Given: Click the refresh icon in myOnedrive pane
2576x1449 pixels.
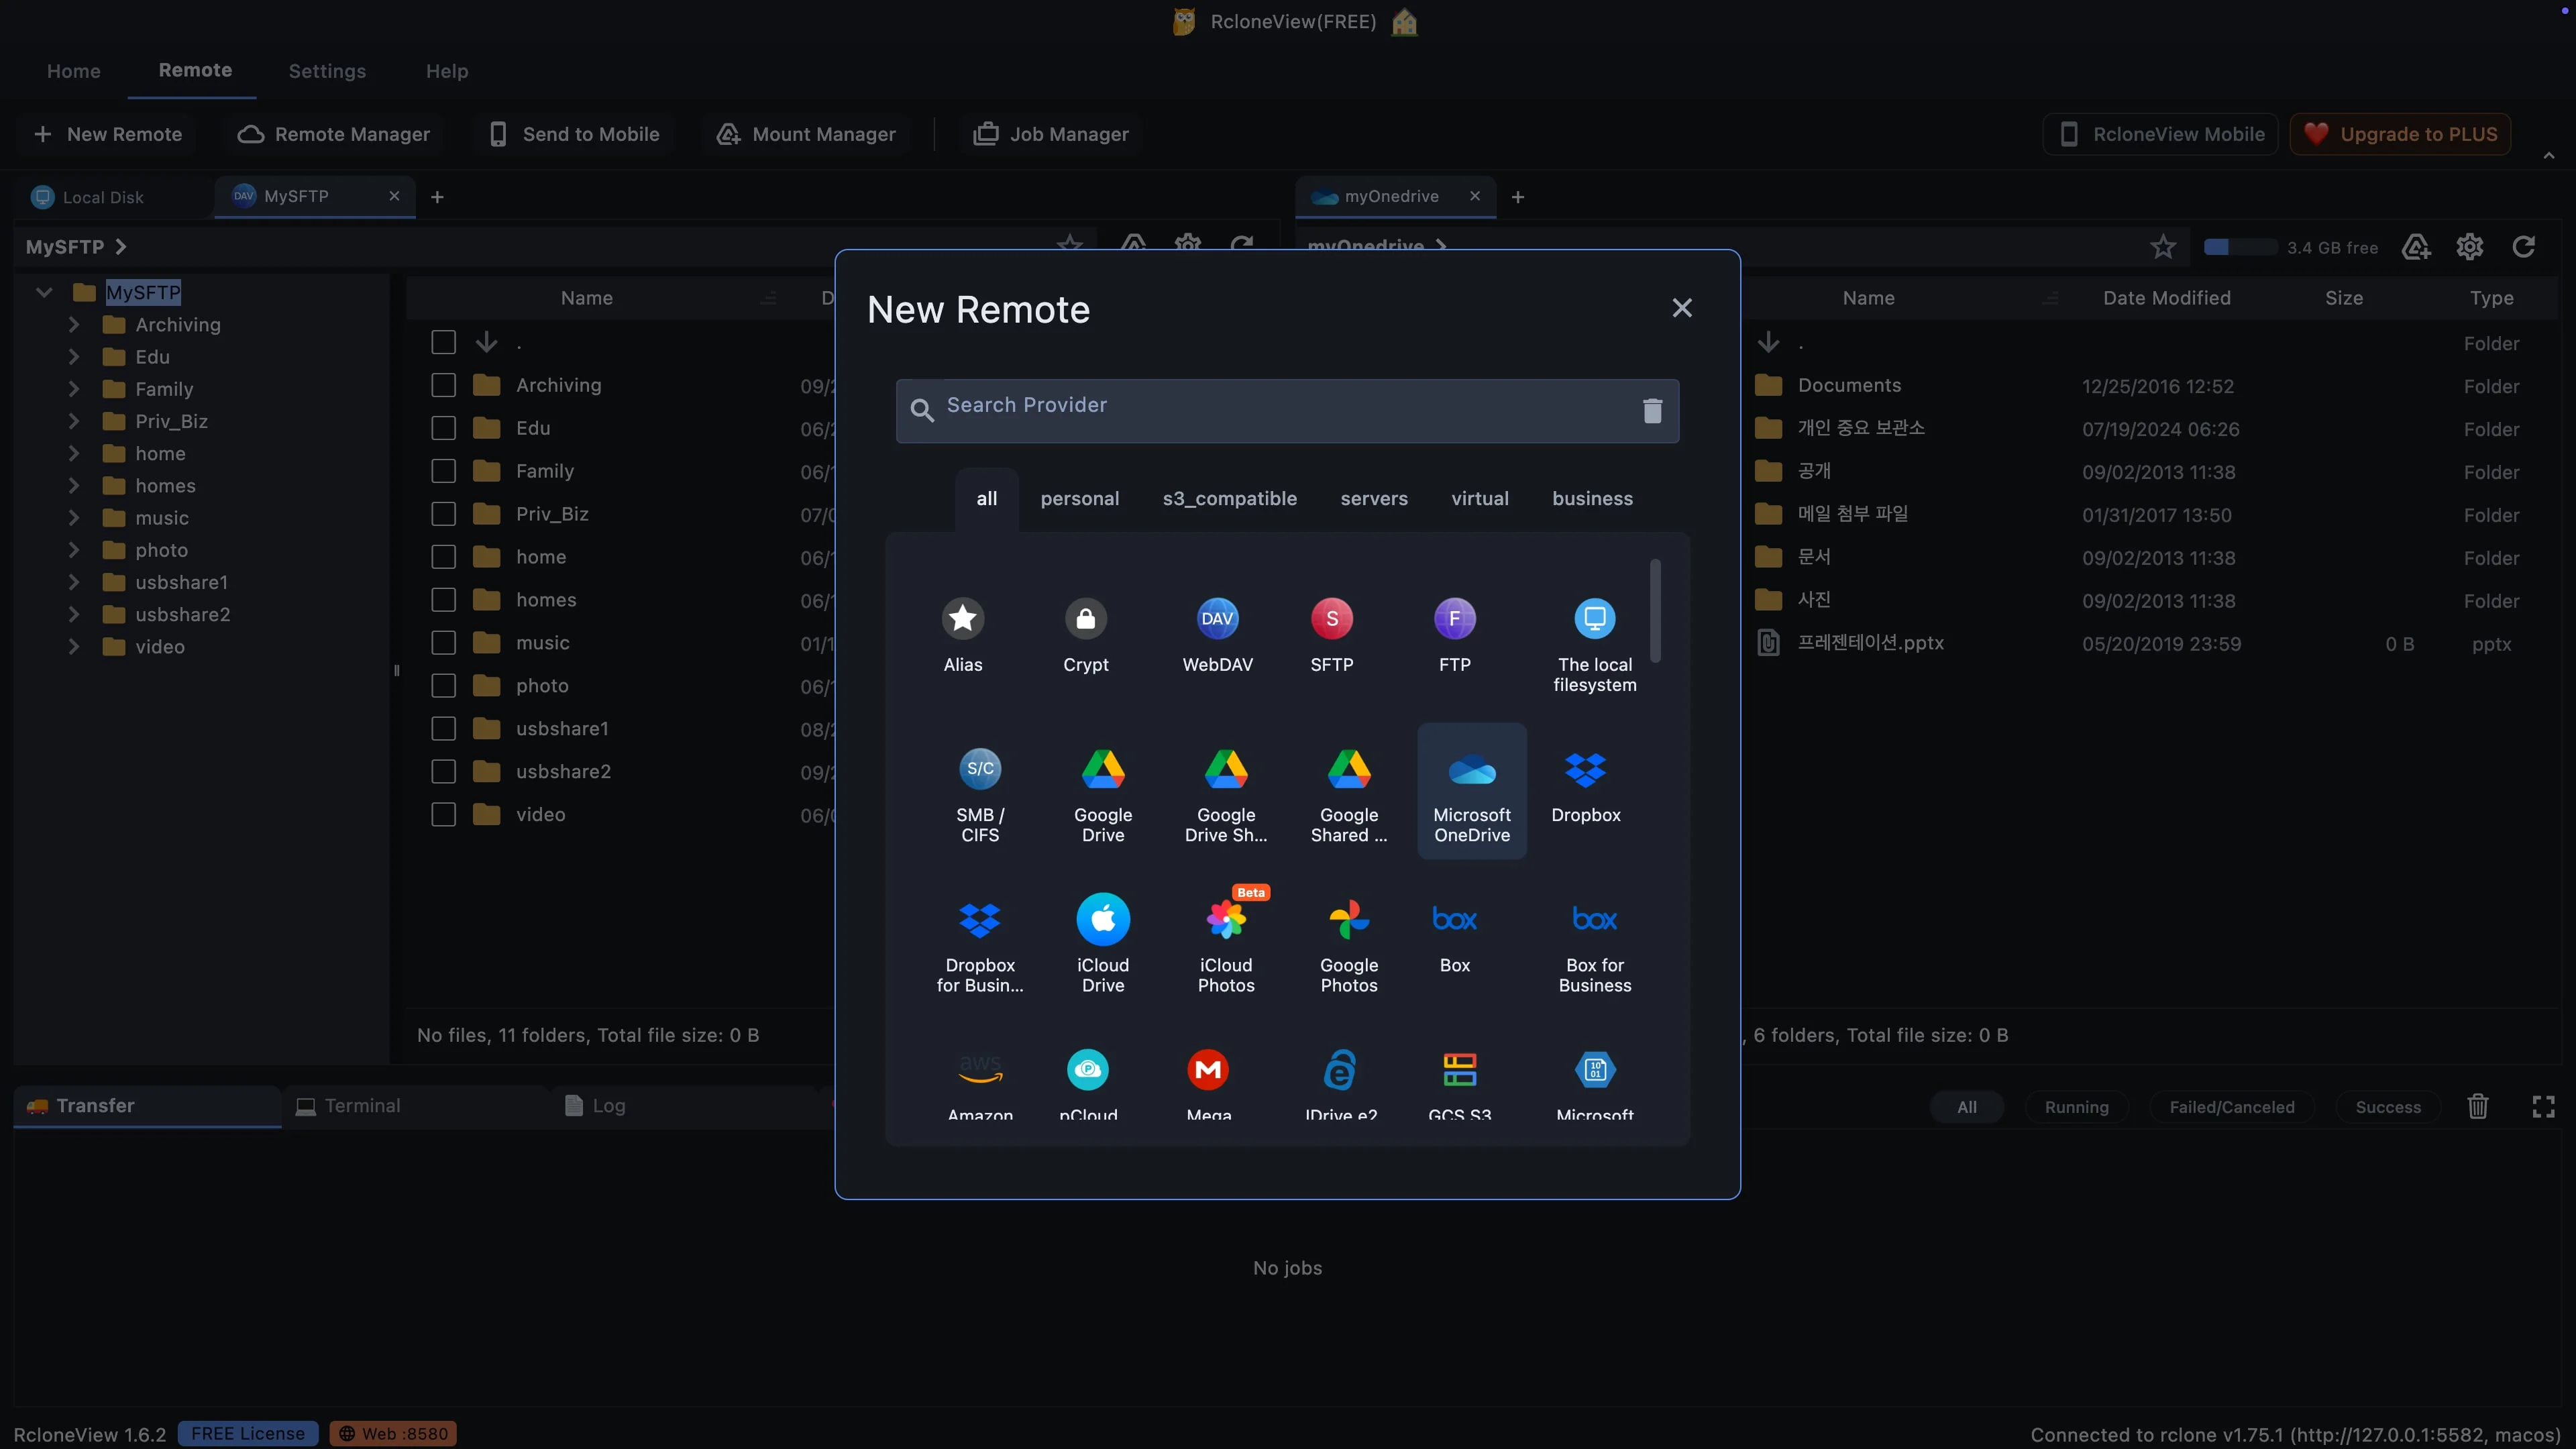Looking at the screenshot, I should click(x=2523, y=247).
